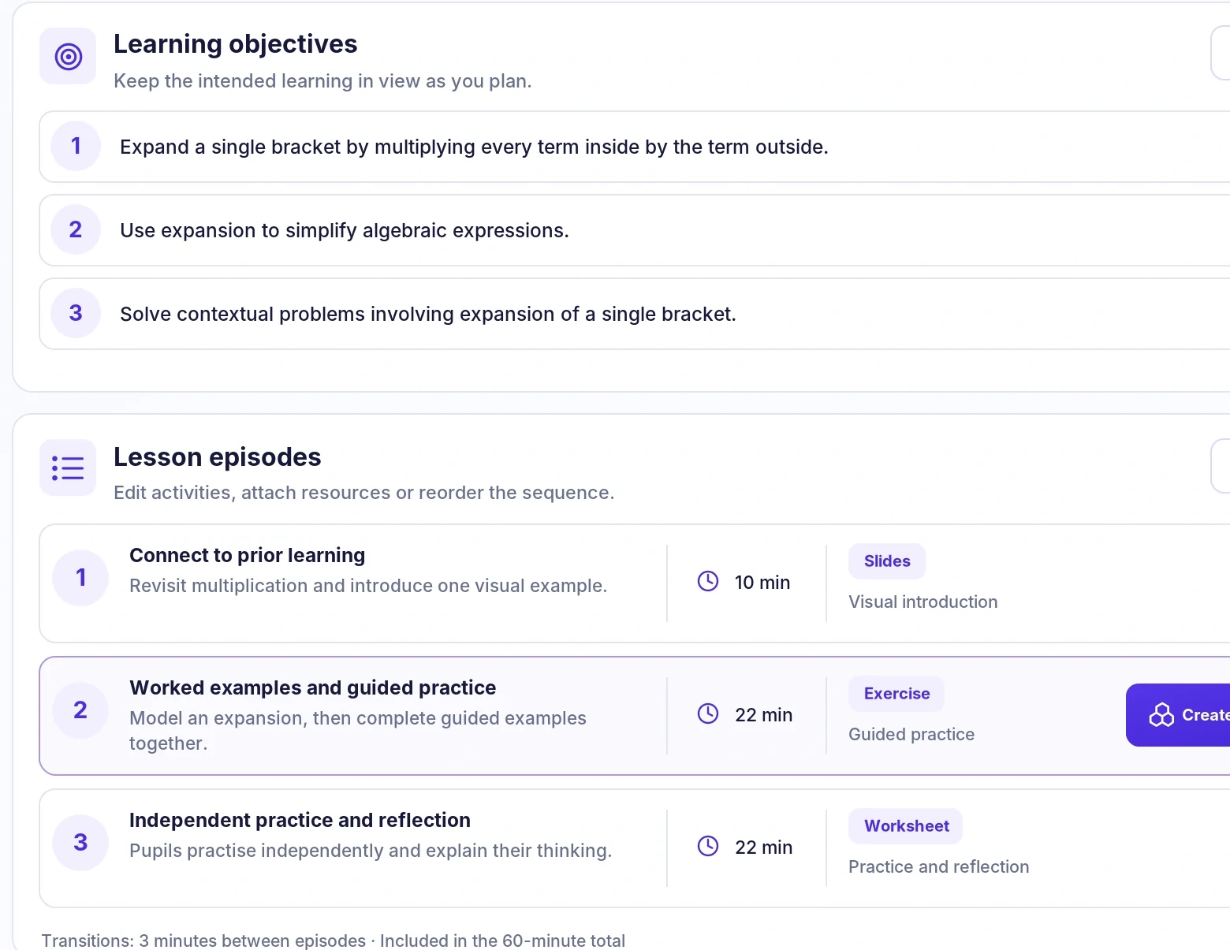Click 'Model an expansion, then complete guided examples' description
The width and height of the screenshot is (1230, 950).
point(358,731)
